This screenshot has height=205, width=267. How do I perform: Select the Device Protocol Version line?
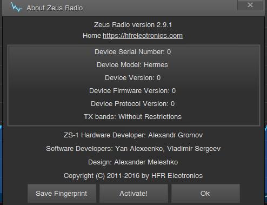(133, 104)
